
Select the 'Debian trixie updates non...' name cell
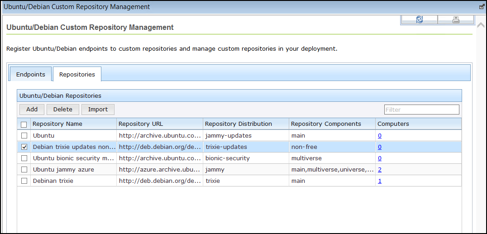click(74, 147)
